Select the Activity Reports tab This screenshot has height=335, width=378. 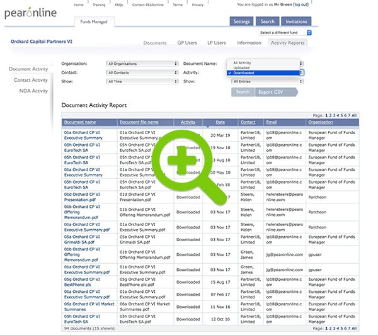pyautogui.click(x=288, y=43)
